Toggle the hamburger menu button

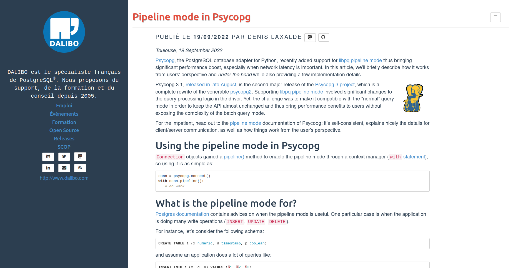(495, 17)
